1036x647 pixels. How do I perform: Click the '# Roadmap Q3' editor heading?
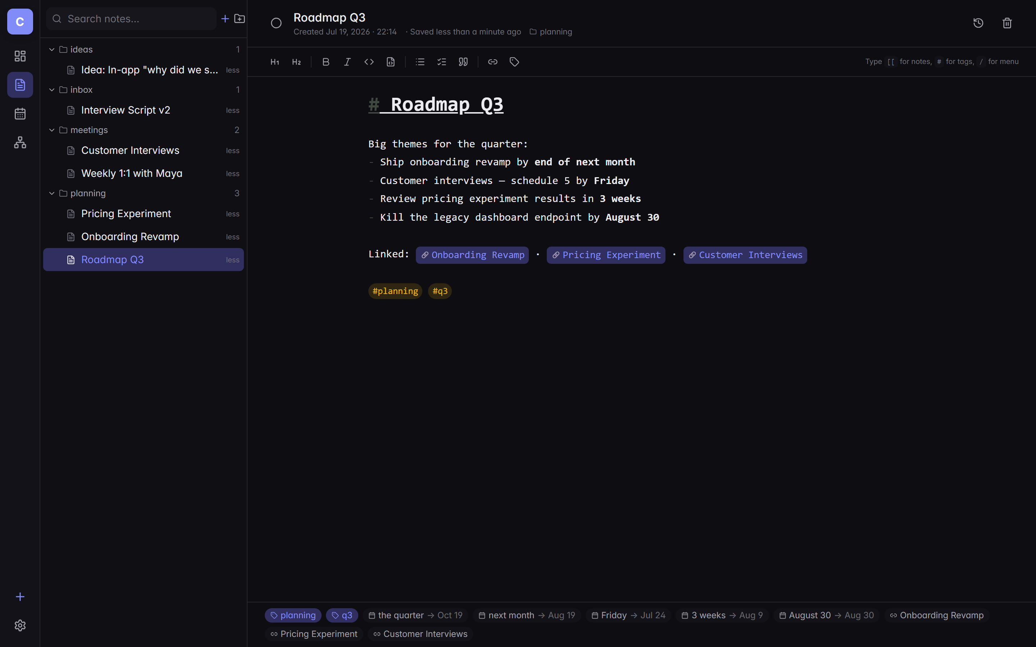coord(436,105)
